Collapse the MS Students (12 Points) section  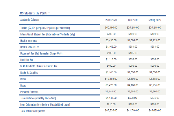point(17,13)
